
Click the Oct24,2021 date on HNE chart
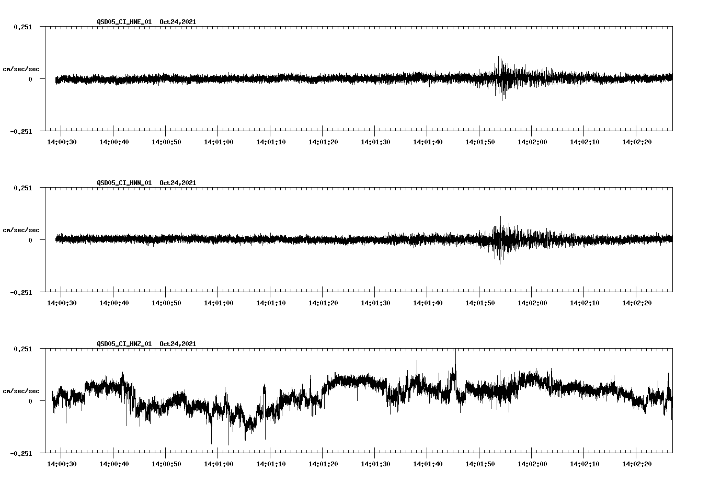point(178,22)
